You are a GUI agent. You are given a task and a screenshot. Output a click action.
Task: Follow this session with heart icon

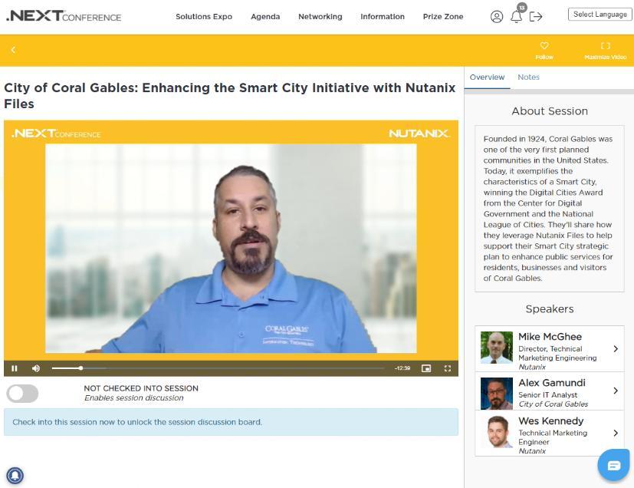click(x=544, y=46)
